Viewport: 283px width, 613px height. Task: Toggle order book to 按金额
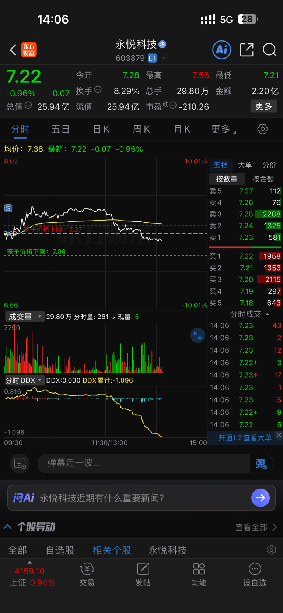pos(263,179)
